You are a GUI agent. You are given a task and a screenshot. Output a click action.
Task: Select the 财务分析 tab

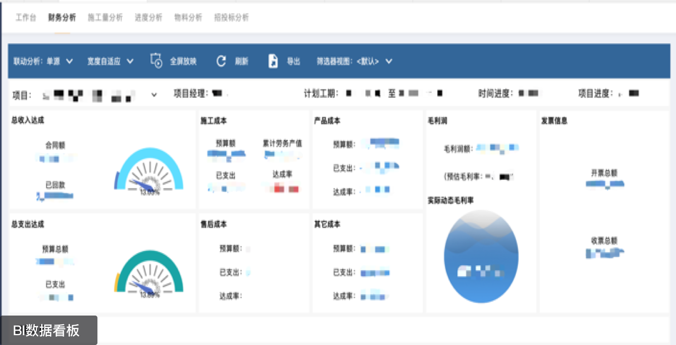pyautogui.click(x=62, y=17)
